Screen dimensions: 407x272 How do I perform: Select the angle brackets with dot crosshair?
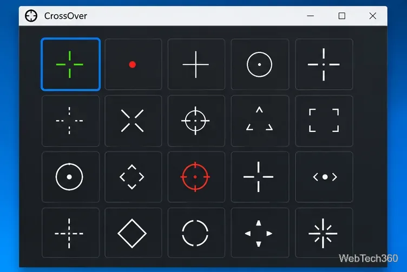[324, 177]
